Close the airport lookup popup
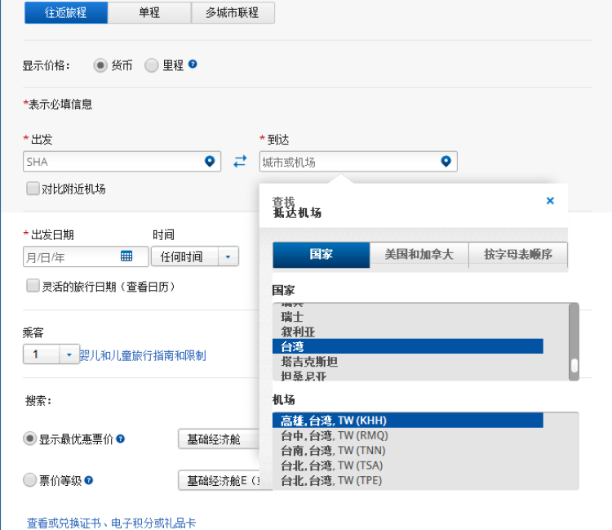 [550, 201]
